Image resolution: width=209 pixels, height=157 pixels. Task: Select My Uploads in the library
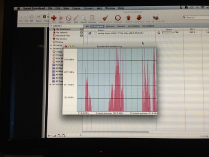[62, 32]
